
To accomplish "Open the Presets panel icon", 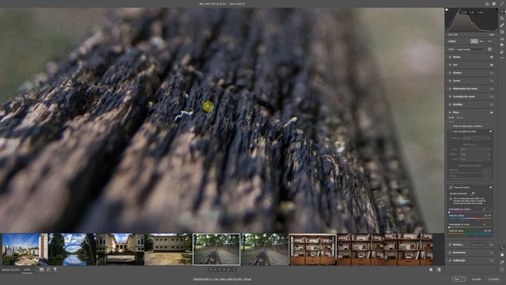I will 502,51.
